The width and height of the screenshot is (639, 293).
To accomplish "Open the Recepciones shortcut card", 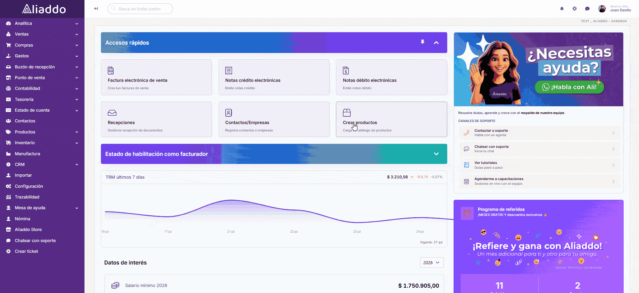I will (x=156, y=119).
